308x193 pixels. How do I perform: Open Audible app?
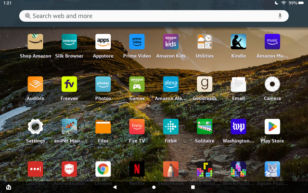(x=35, y=84)
